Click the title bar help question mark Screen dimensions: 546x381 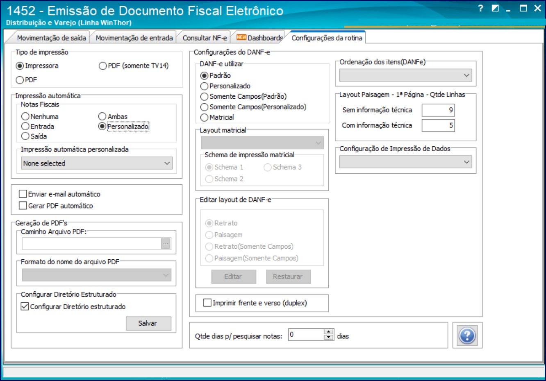480,8
